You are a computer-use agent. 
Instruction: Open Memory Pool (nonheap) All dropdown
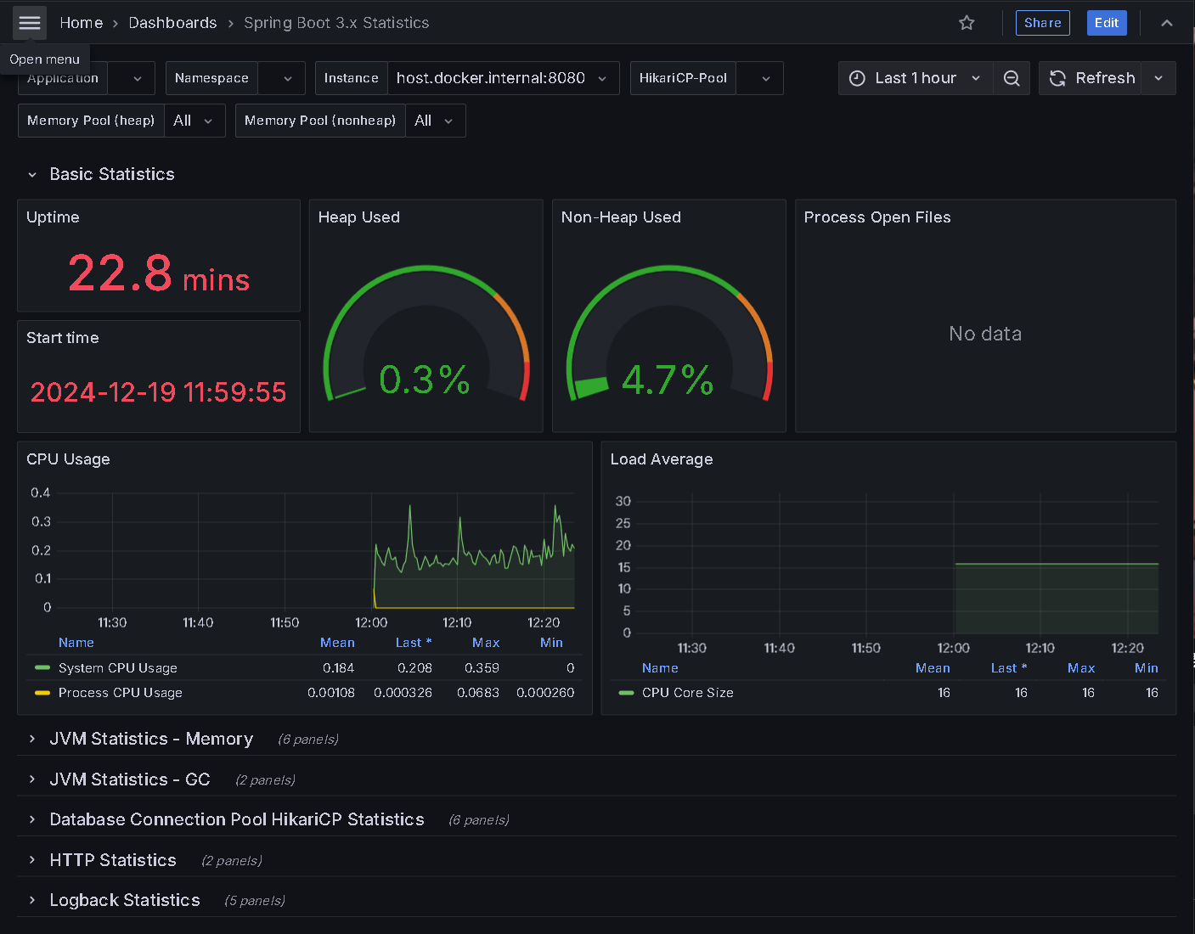coord(436,121)
